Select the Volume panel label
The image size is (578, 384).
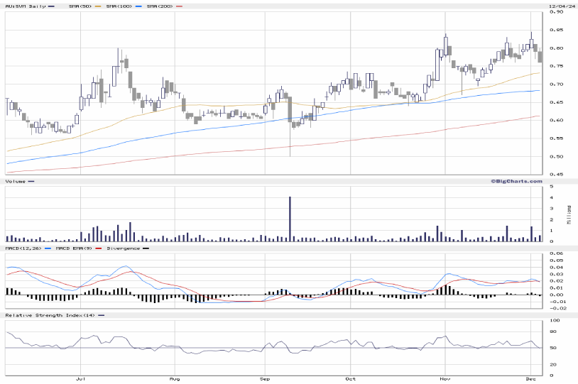(16, 182)
